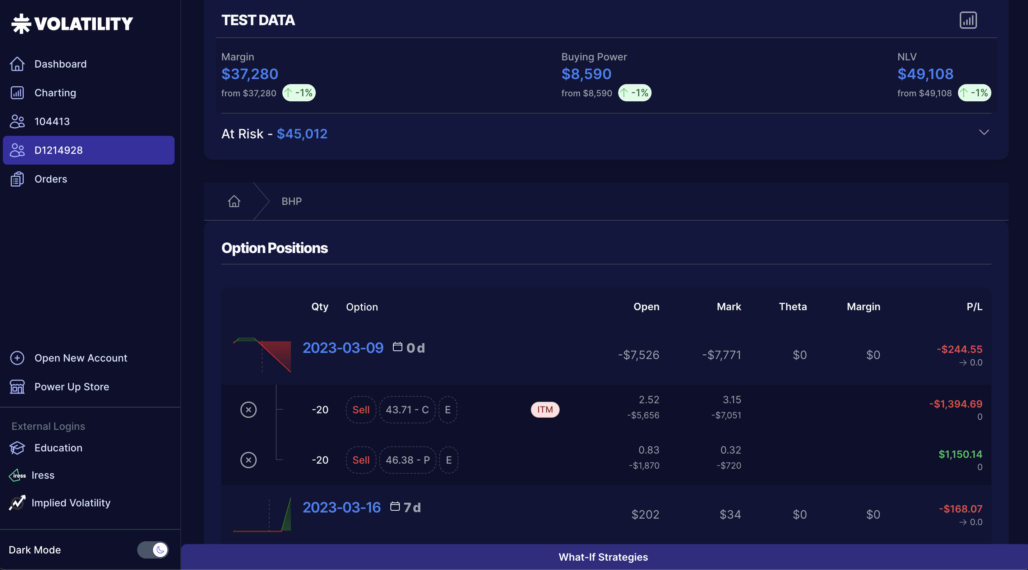Click E tag on 43.71 call row

(x=448, y=410)
